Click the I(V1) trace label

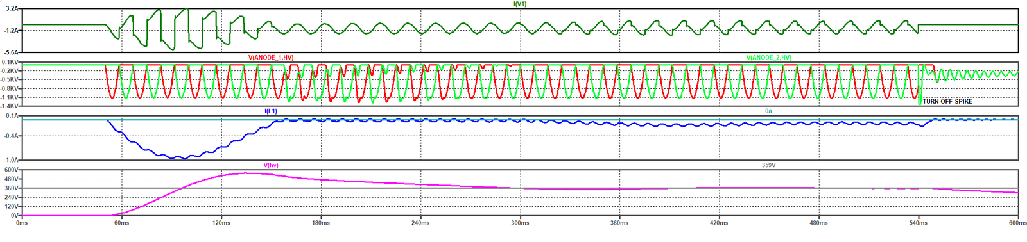pyautogui.click(x=520, y=4)
